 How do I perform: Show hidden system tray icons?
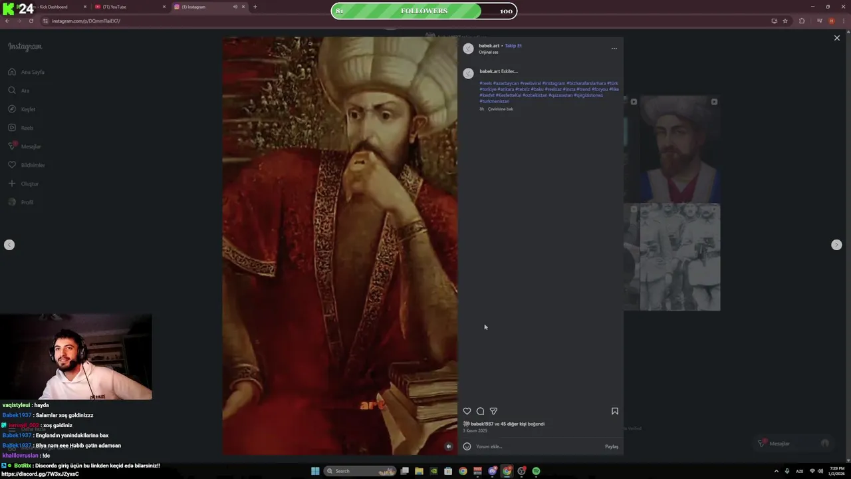click(x=776, y=471)
